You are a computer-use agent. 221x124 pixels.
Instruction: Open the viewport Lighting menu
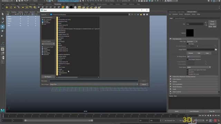tap(20, 12)
